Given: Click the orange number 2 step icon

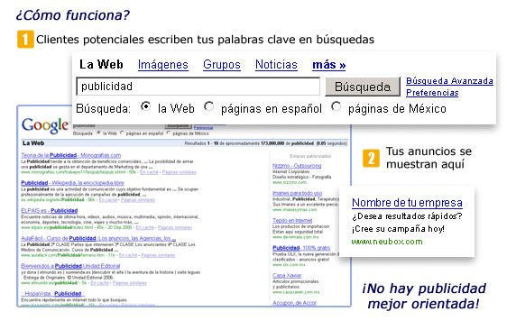Looking at the screenshot, I should pyautogui.click(x=371, y=158).
